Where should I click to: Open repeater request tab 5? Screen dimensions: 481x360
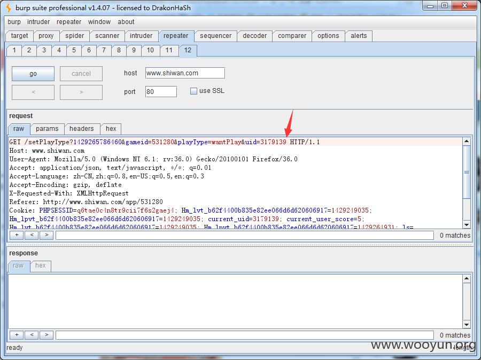click(74, 50)
